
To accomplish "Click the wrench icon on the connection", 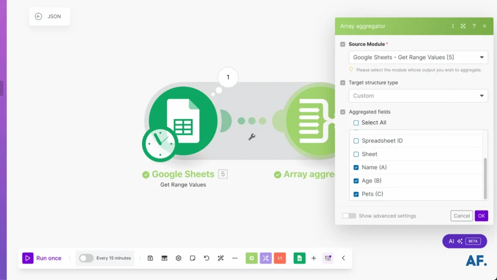I will point(252,137).
